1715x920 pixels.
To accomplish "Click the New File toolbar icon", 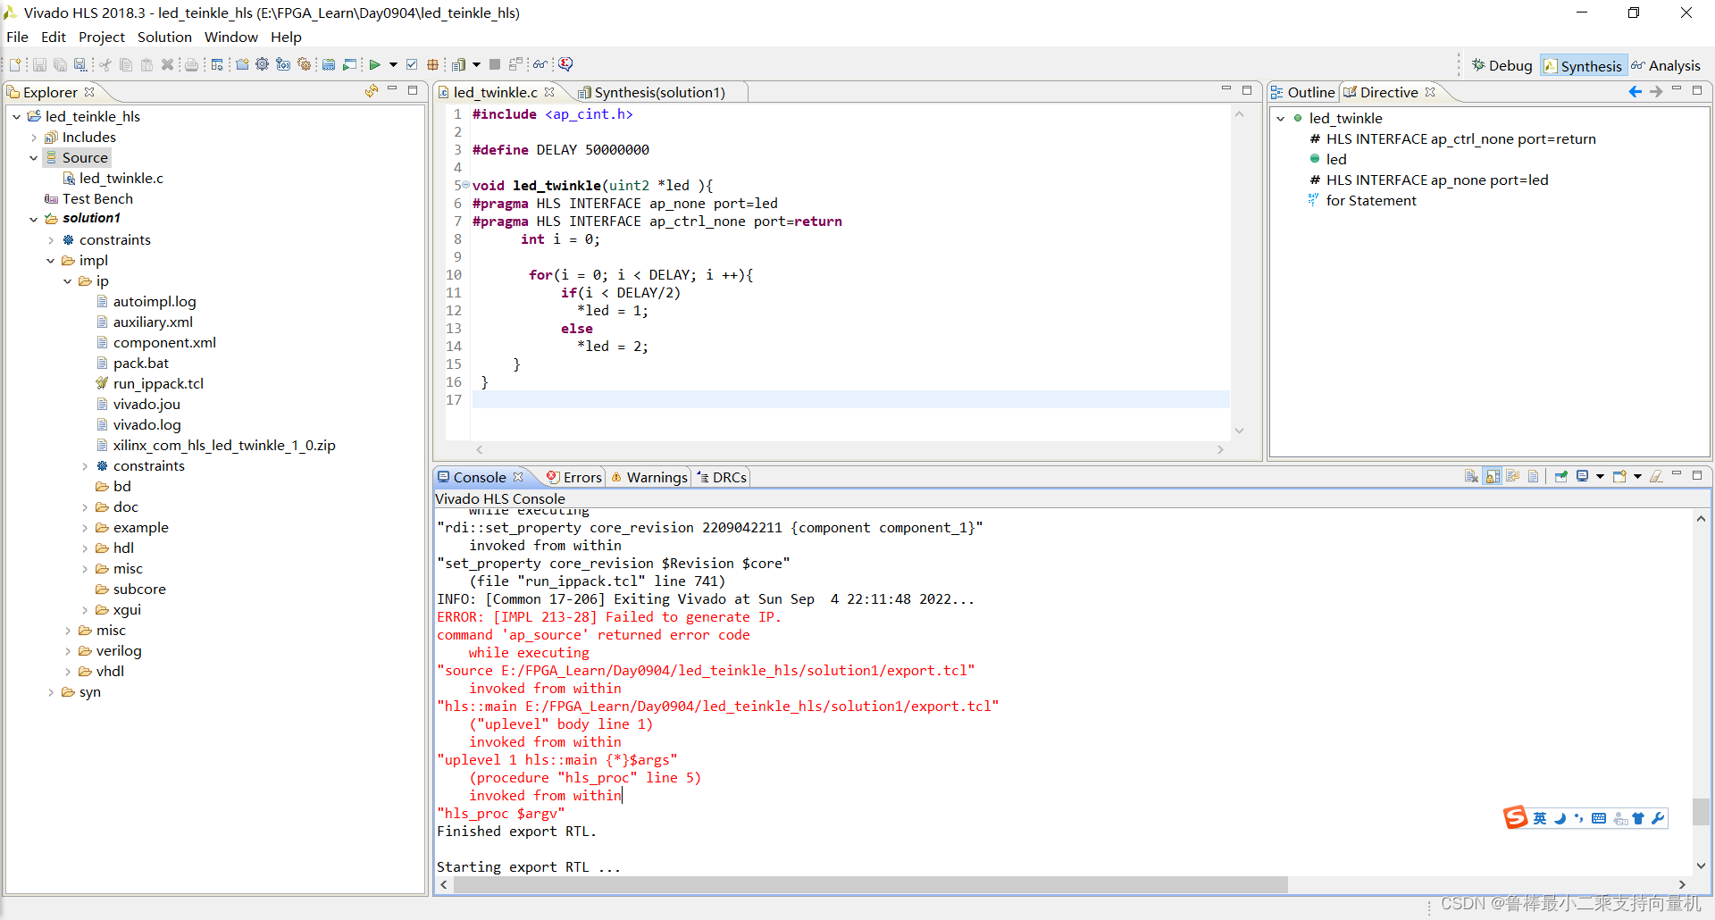I will 15,64.
